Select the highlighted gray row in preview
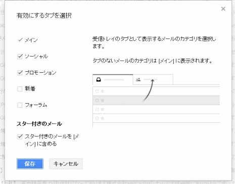Screen dimensions: 235x184 tap(156, 100)
